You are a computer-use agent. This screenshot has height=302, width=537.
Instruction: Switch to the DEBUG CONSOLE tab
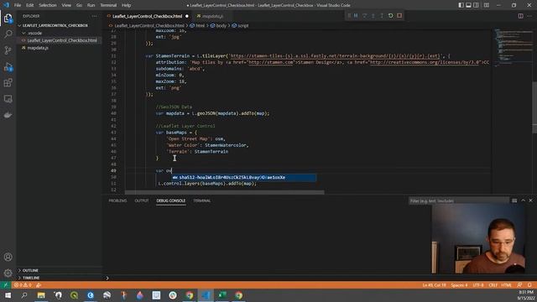pos(171,200)
